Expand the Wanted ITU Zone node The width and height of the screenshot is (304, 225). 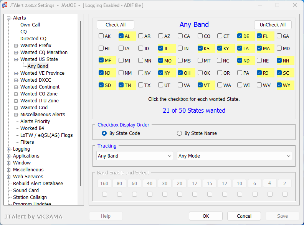pos(16,101)
